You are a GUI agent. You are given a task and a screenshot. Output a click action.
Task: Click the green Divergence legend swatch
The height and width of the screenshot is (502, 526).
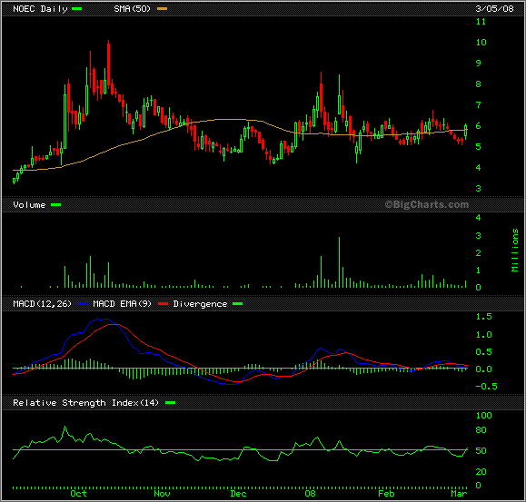(x=237, y=303)
